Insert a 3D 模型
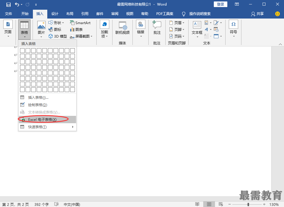Image resolution: width=284 pixels, height=207 pixels. pos(58,36)
